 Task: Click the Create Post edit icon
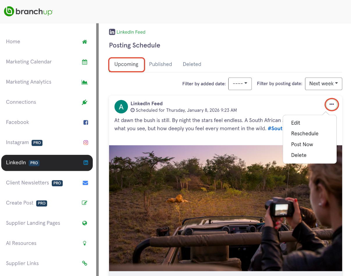pyautogui.click(x=85, y=203)
